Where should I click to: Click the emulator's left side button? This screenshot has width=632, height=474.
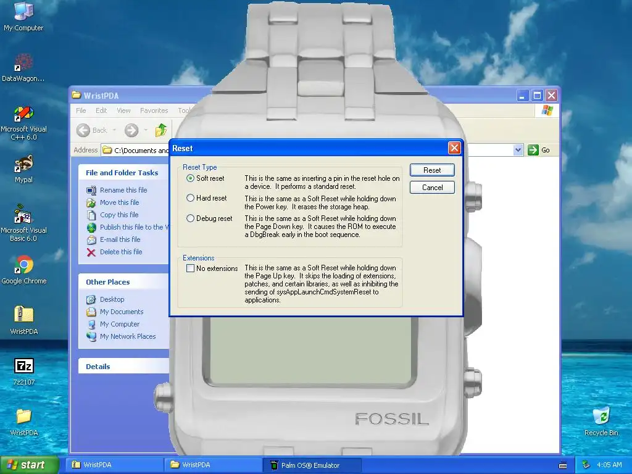pyautogui.click(x=163, y=397)
